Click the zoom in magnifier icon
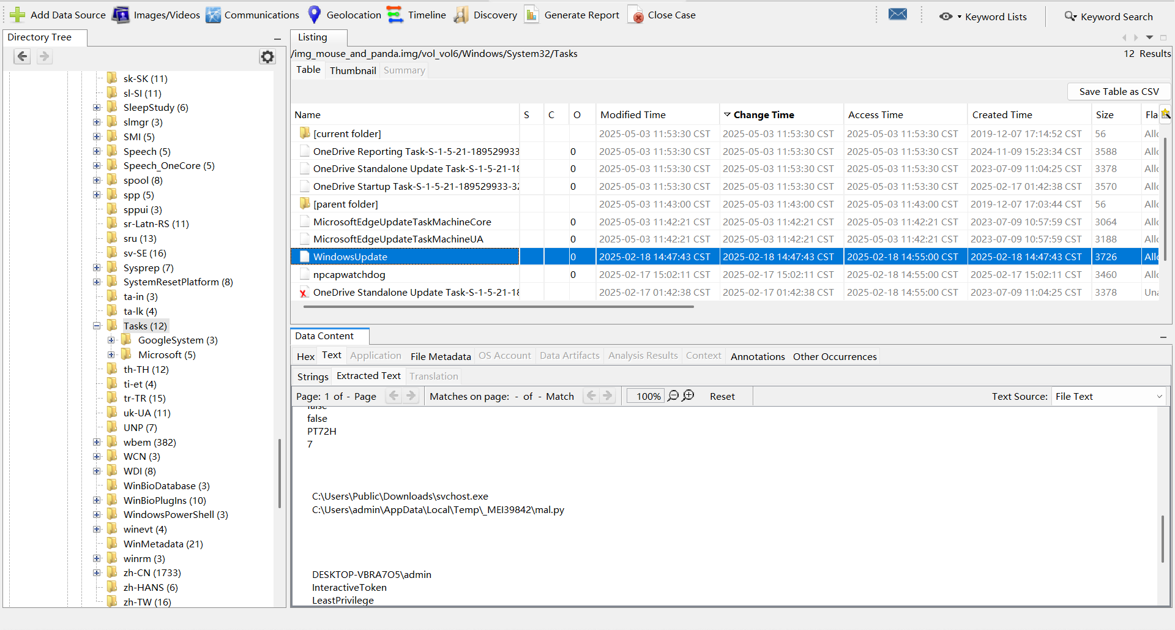 pyautogui.click(x=688, y=396)
